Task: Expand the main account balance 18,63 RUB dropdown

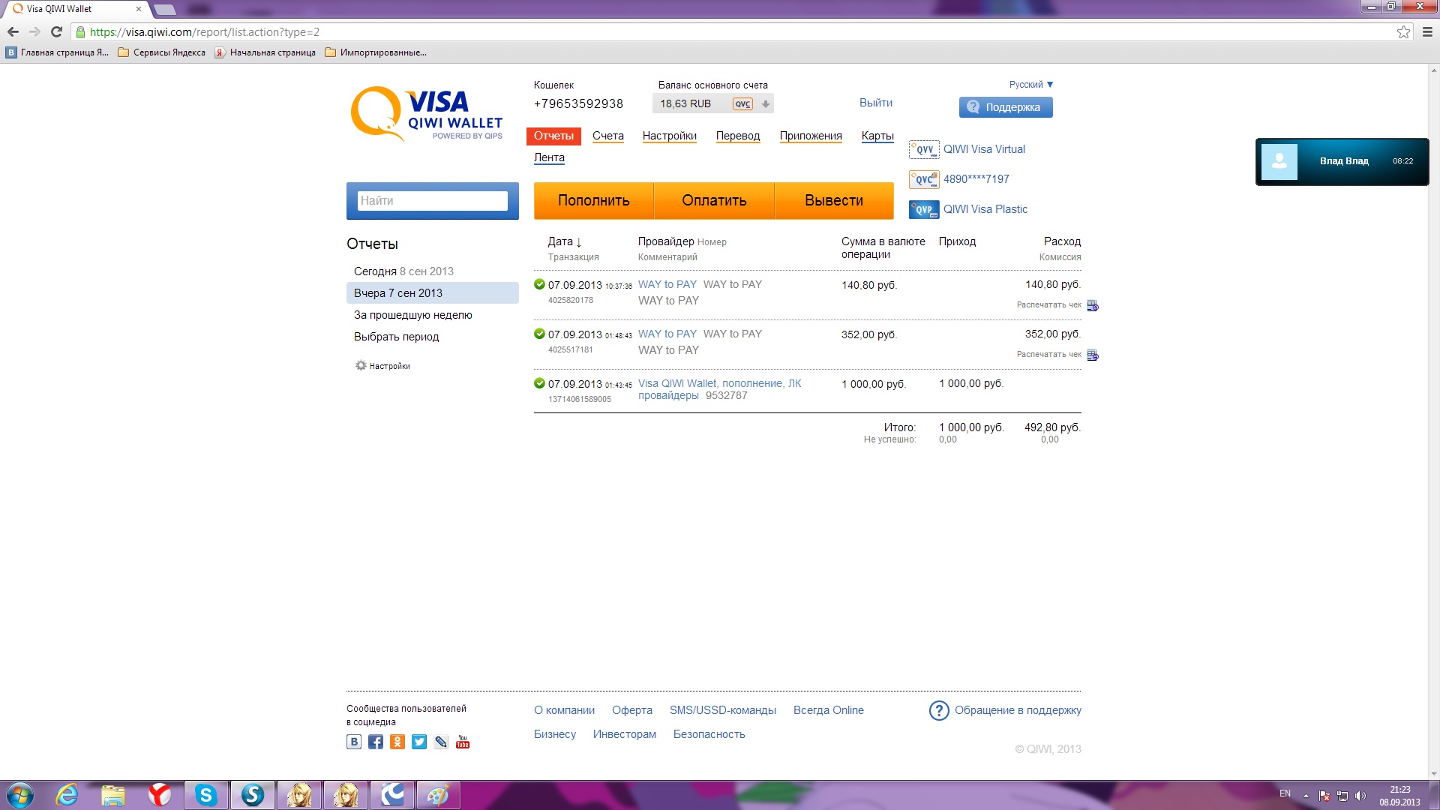Action: pyautogui.click(x=766, y=104)
